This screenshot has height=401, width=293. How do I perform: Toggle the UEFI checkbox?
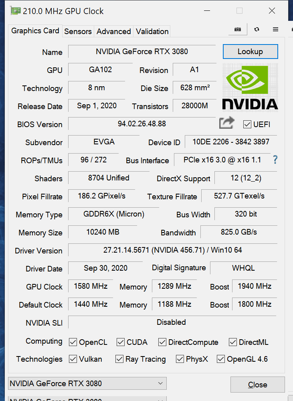click(x=247, y=124)
